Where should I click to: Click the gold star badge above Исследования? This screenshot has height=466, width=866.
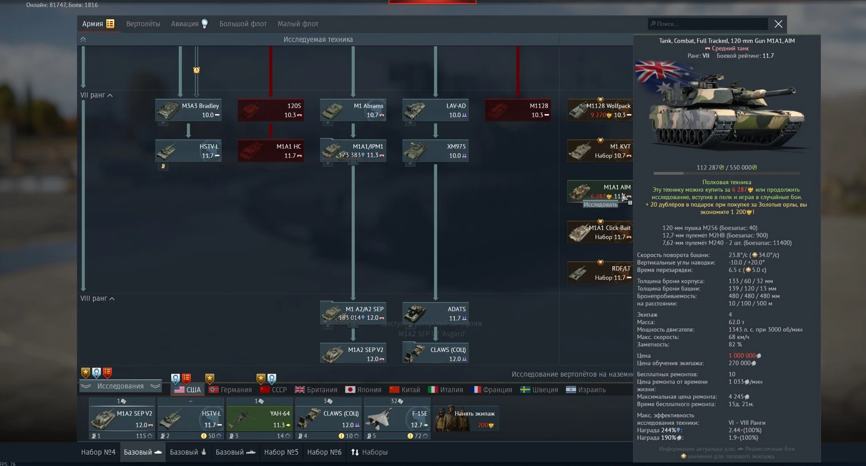(85, 372)
